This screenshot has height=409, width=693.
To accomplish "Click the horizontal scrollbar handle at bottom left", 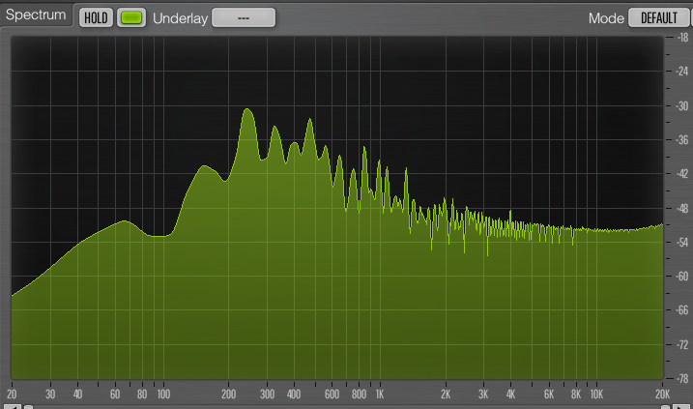I will tap(28, 406).
